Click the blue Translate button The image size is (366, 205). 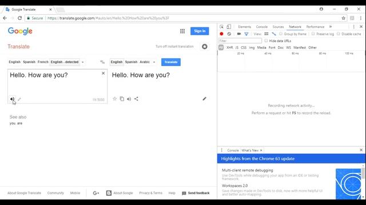click(x=171, y=62)
